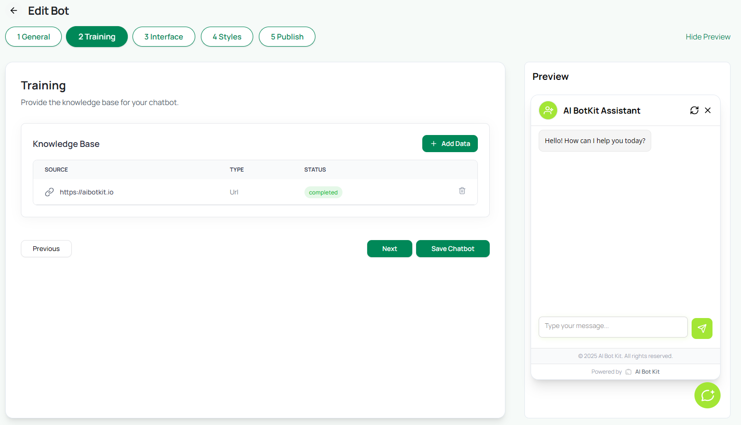Viewport: 741px width, 425px height.
Task: Click the Next button
Action: (389, 248)
